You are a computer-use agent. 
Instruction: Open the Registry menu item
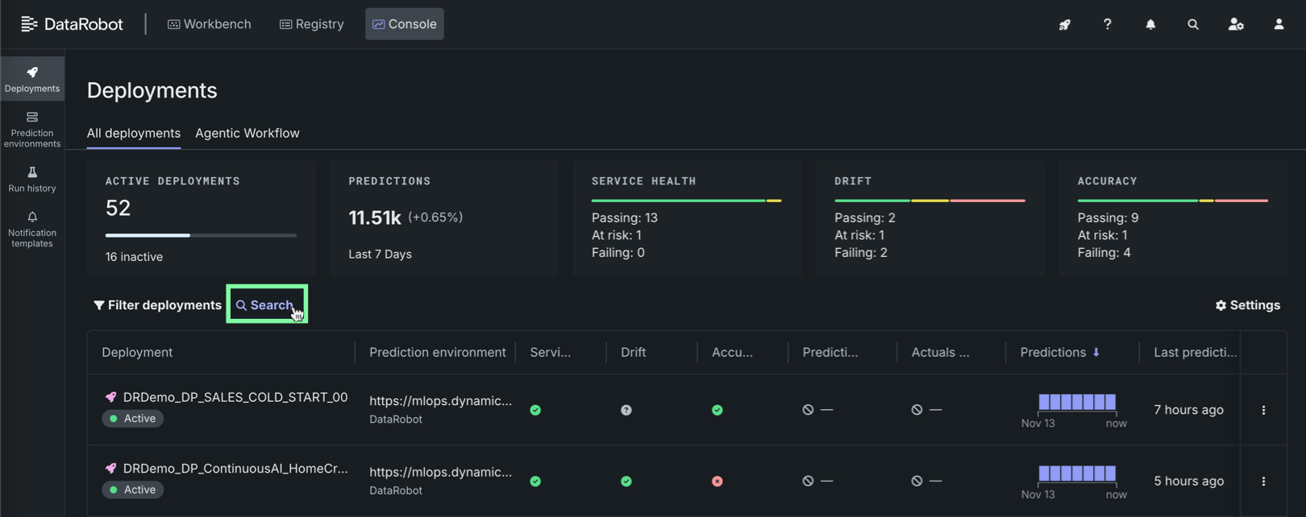(311, 24)
